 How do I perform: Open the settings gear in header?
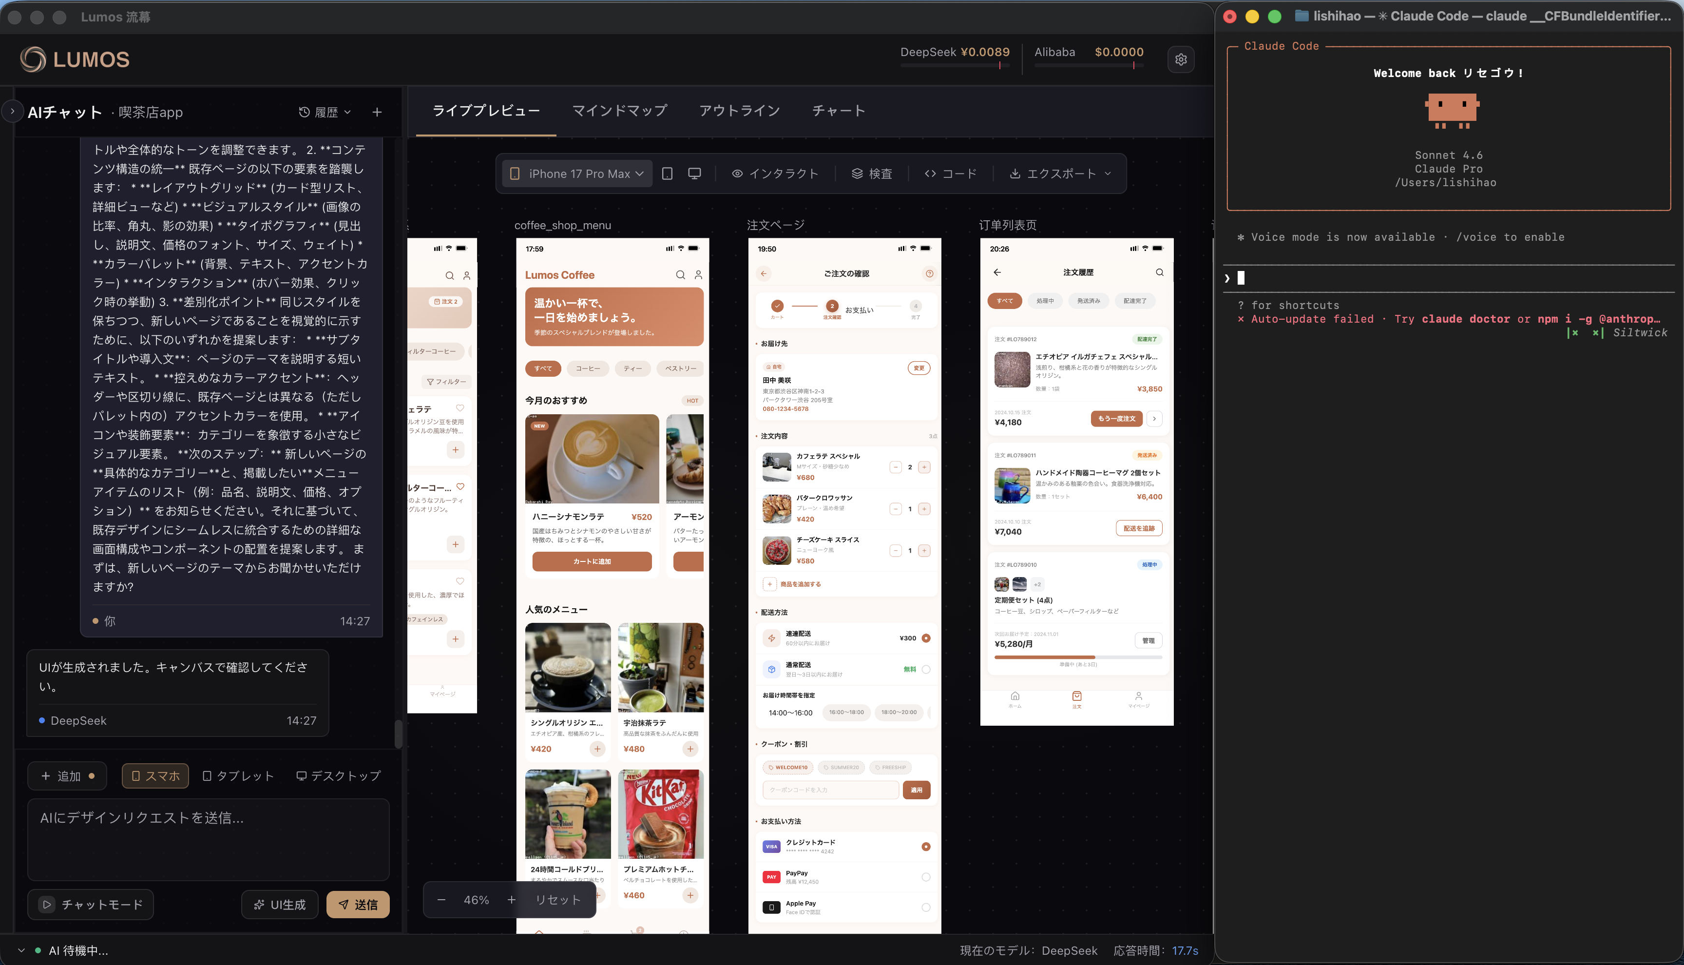tap(1181, 59)
